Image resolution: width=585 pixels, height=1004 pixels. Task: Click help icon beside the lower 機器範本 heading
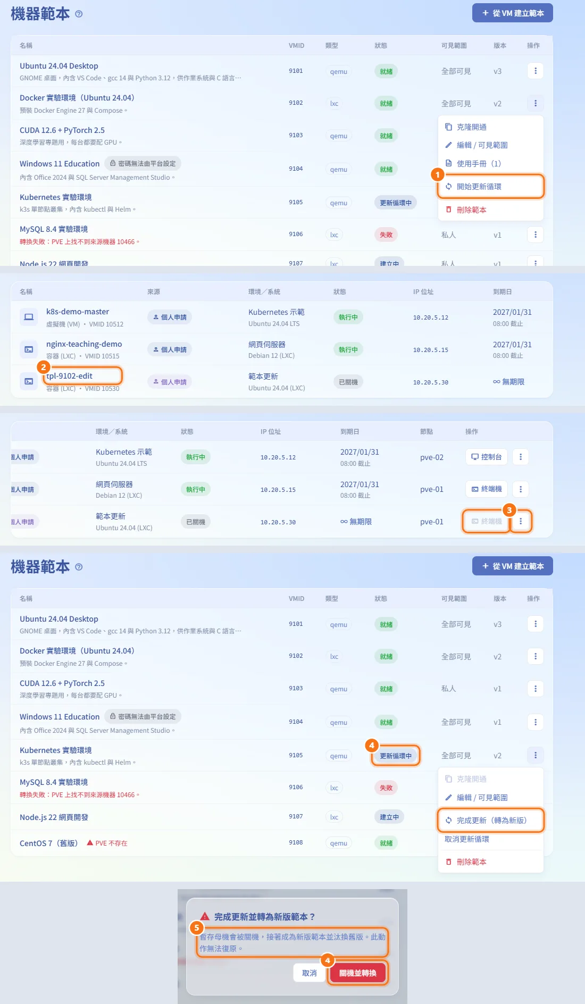click(79, 567)
